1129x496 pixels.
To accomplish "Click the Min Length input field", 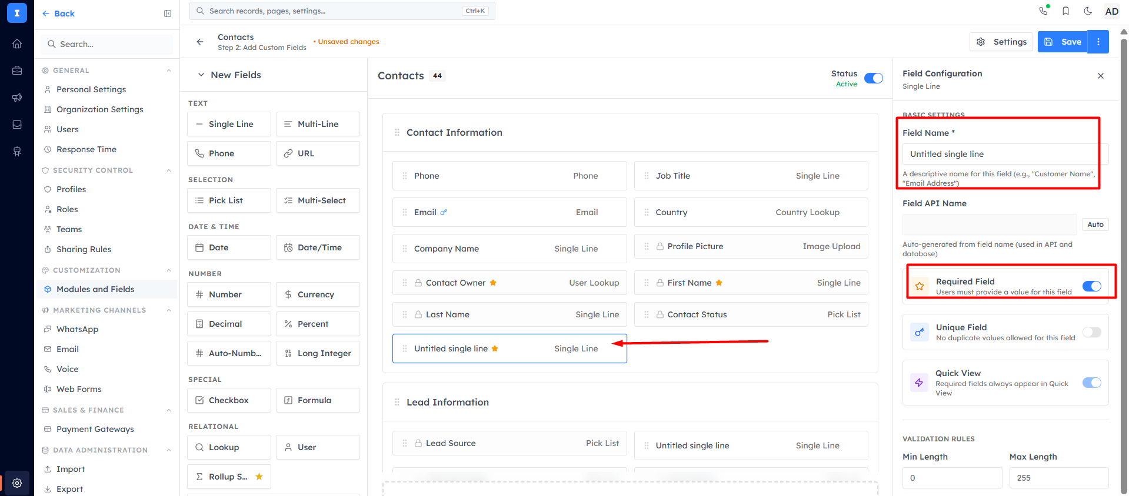I will tap(952, 478).
